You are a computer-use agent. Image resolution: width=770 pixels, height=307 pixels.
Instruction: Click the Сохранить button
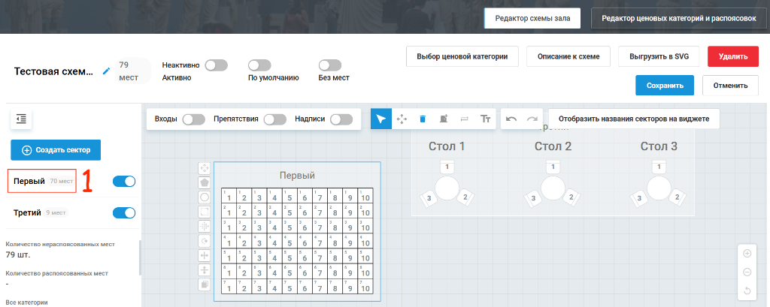point(665,86)
